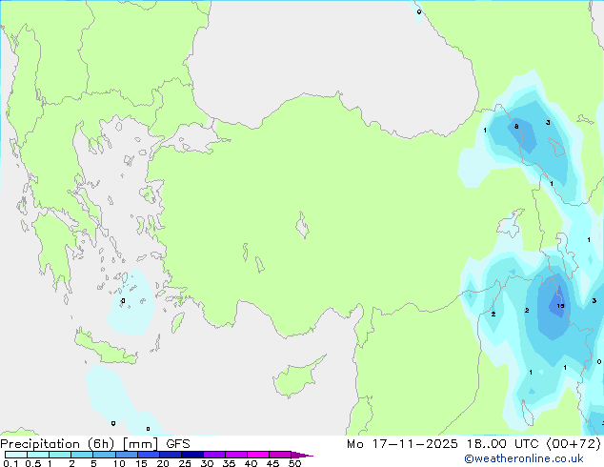
Task: Click the legend label 50
Action: (294, 463)
